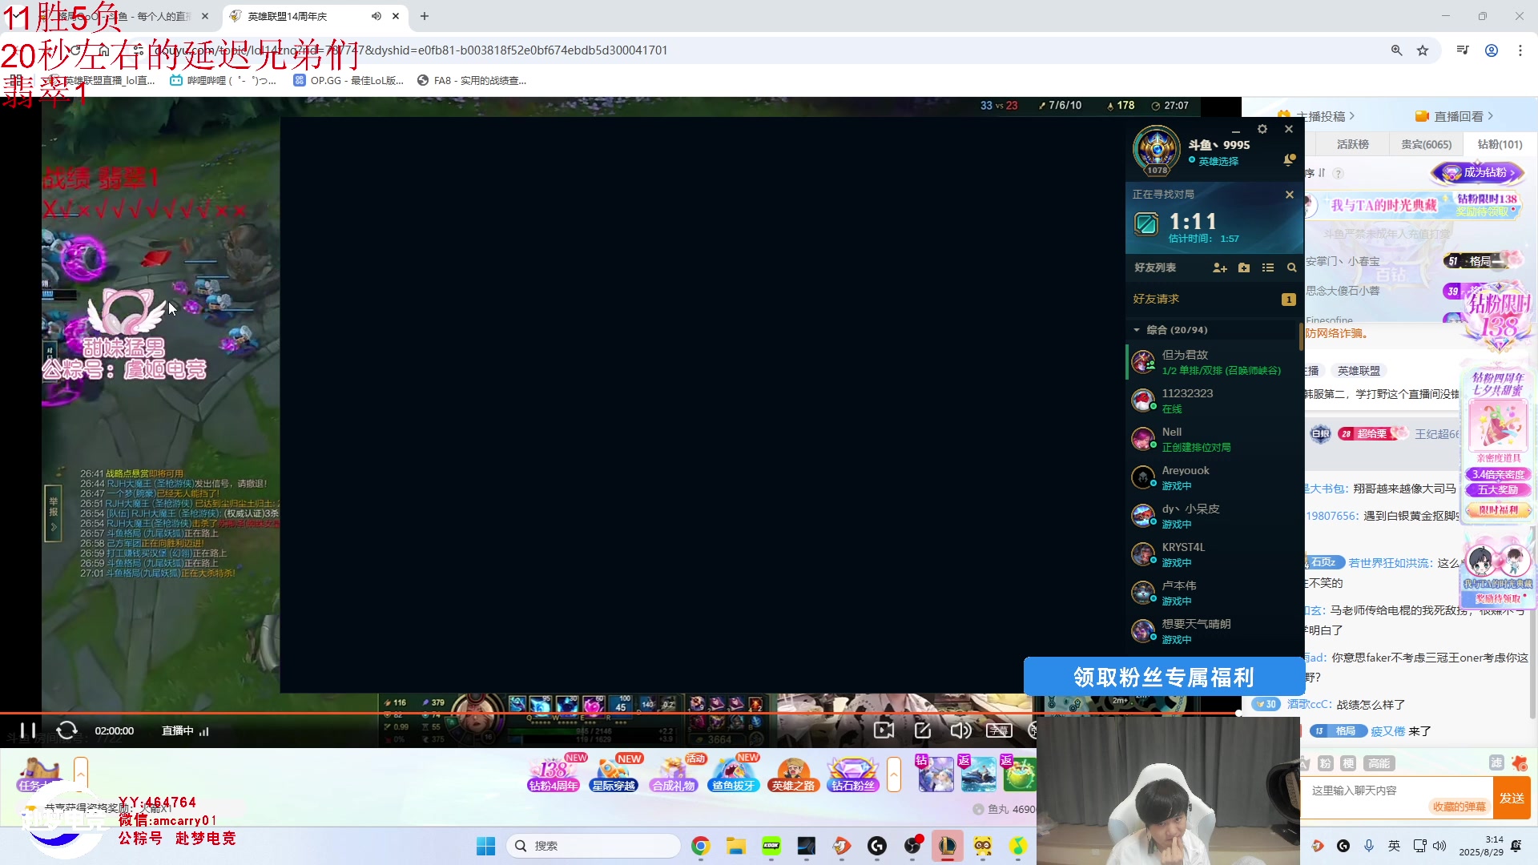Click the share/edit icon in the player

coord(923,730)
